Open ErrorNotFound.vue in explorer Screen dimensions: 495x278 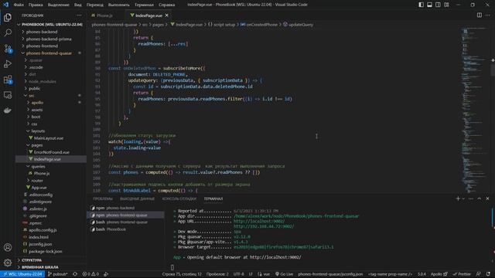point(51,152)
